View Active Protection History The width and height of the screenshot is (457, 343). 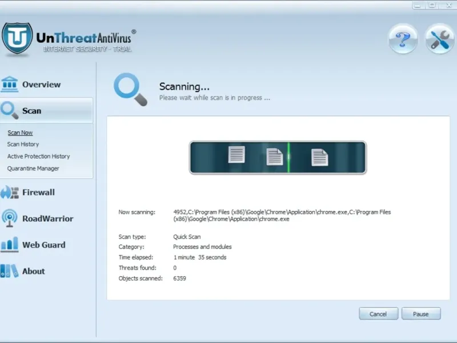click(x=38, y=156)
